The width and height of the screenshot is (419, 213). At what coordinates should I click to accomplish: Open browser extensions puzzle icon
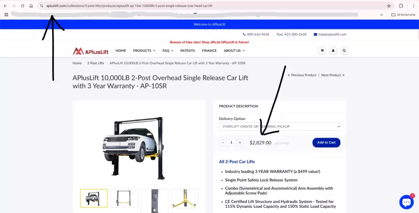point(401,6)
